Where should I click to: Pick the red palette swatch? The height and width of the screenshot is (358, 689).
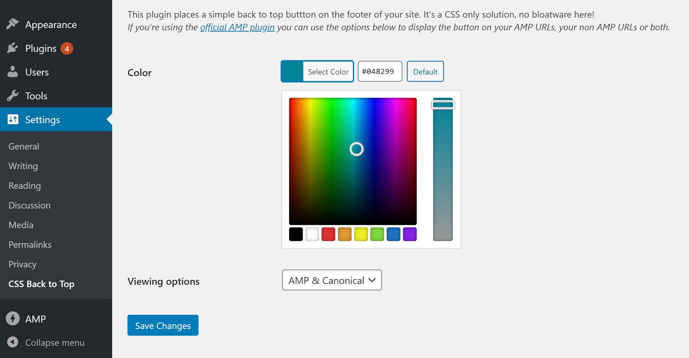(x=328, y=234)
